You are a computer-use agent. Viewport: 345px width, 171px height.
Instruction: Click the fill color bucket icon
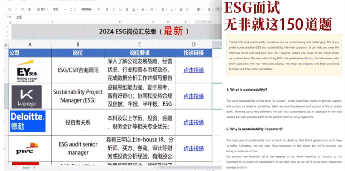tap(143, 10)
